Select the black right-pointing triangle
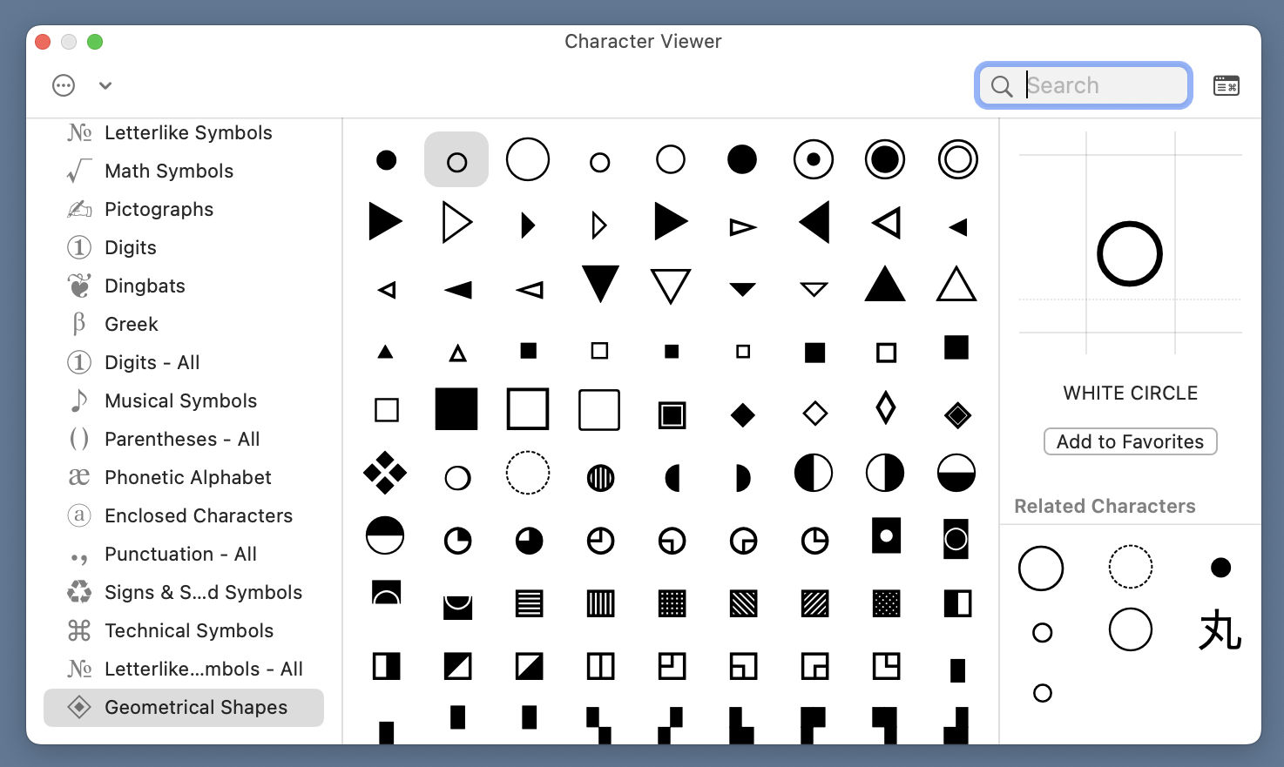The image size is (1284, 767). click(x=385, y=222)
